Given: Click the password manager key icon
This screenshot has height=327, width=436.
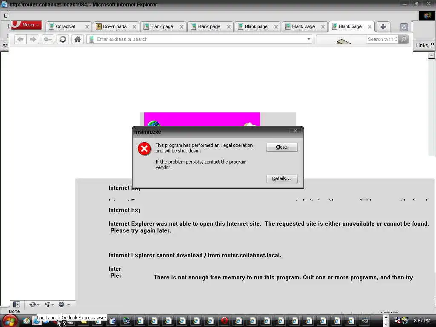Looking at the screenshot, I should click(48, 39).
